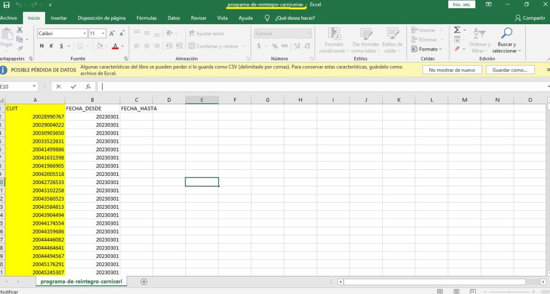
Task: Add a new sheet with plus icon
Action: coord(144,281)
